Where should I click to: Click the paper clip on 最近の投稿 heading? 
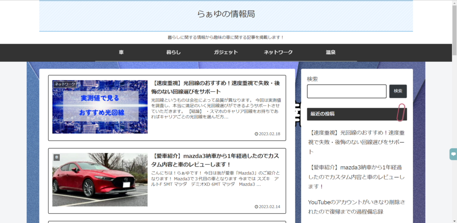(401, 113)
